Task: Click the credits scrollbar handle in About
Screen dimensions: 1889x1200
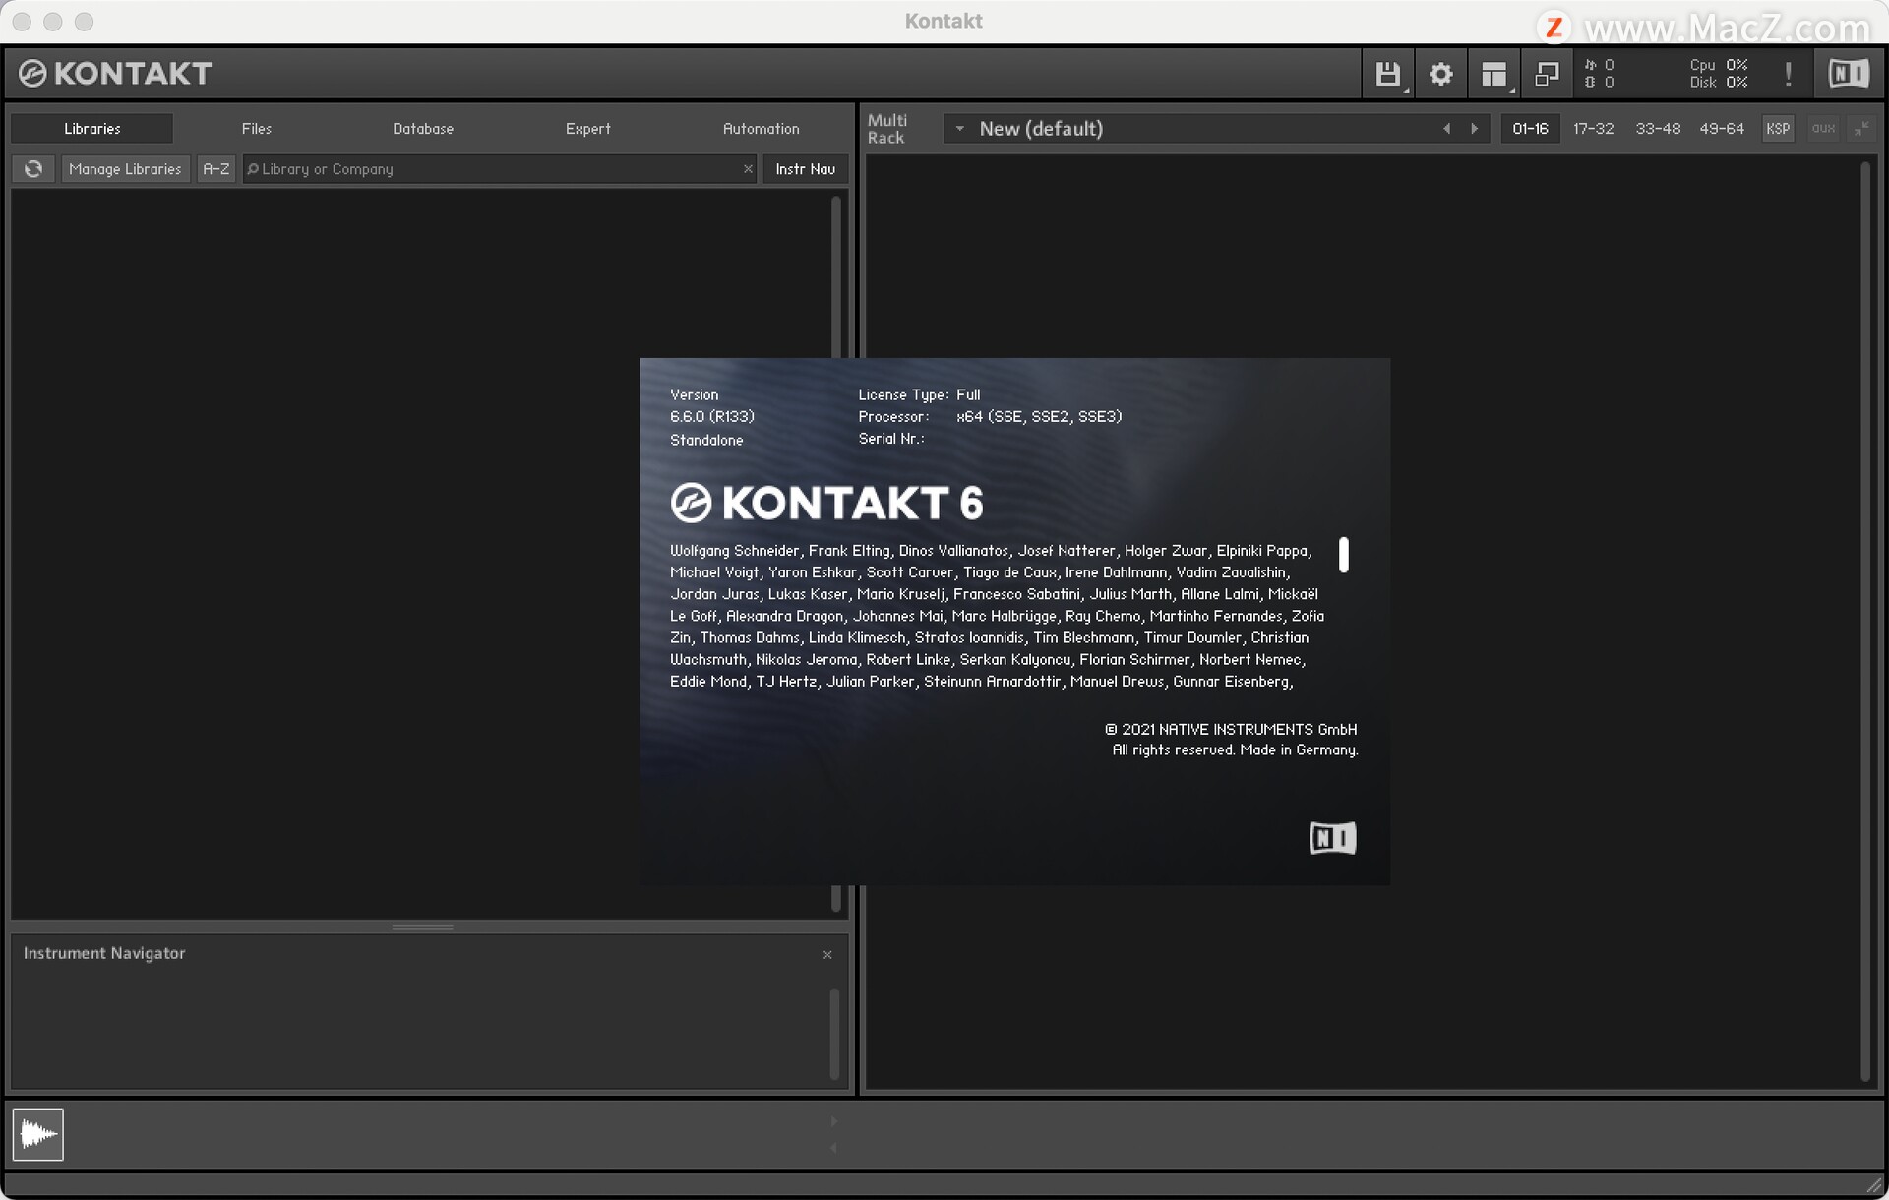Action: [x=1344, y=555]
